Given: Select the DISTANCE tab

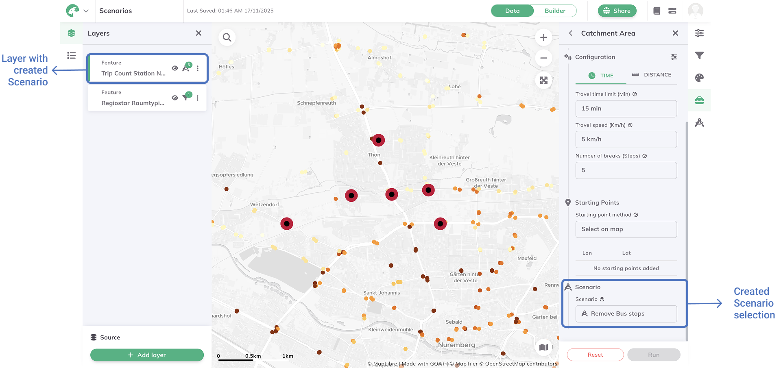Looking at the screenshot, I should coord(652,75).
